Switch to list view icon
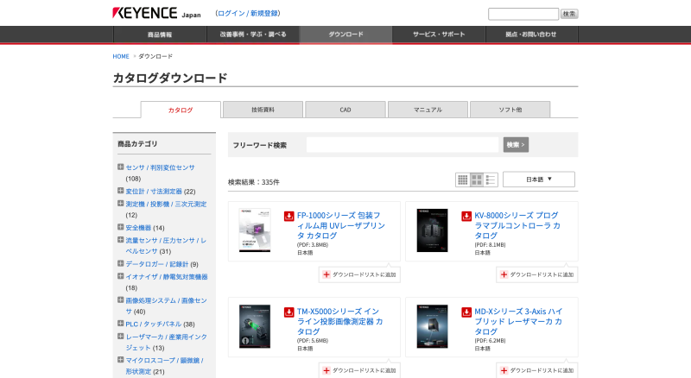 pyautogui.click(x=491, y=180)
